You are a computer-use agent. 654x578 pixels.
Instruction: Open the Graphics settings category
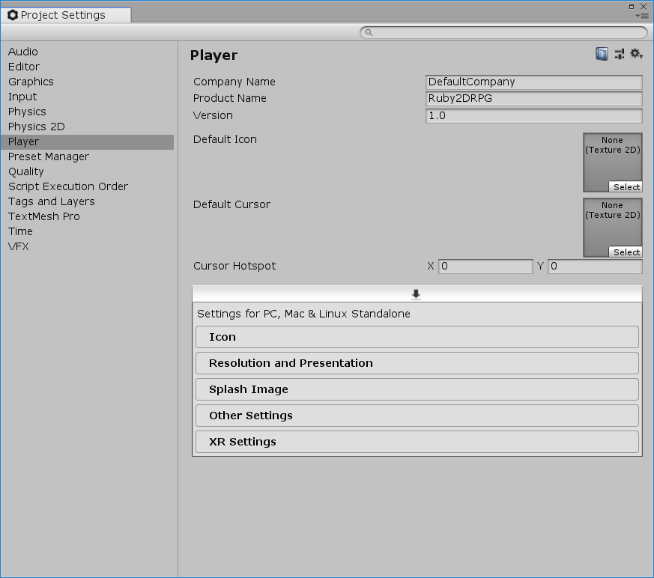31,82
